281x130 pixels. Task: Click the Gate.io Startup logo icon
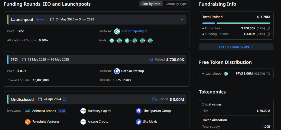[117, 71]
